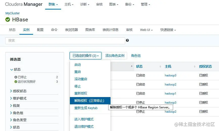219x131 pixels.
Task: Sort by the 主机 column header
Action: (168, 66)
